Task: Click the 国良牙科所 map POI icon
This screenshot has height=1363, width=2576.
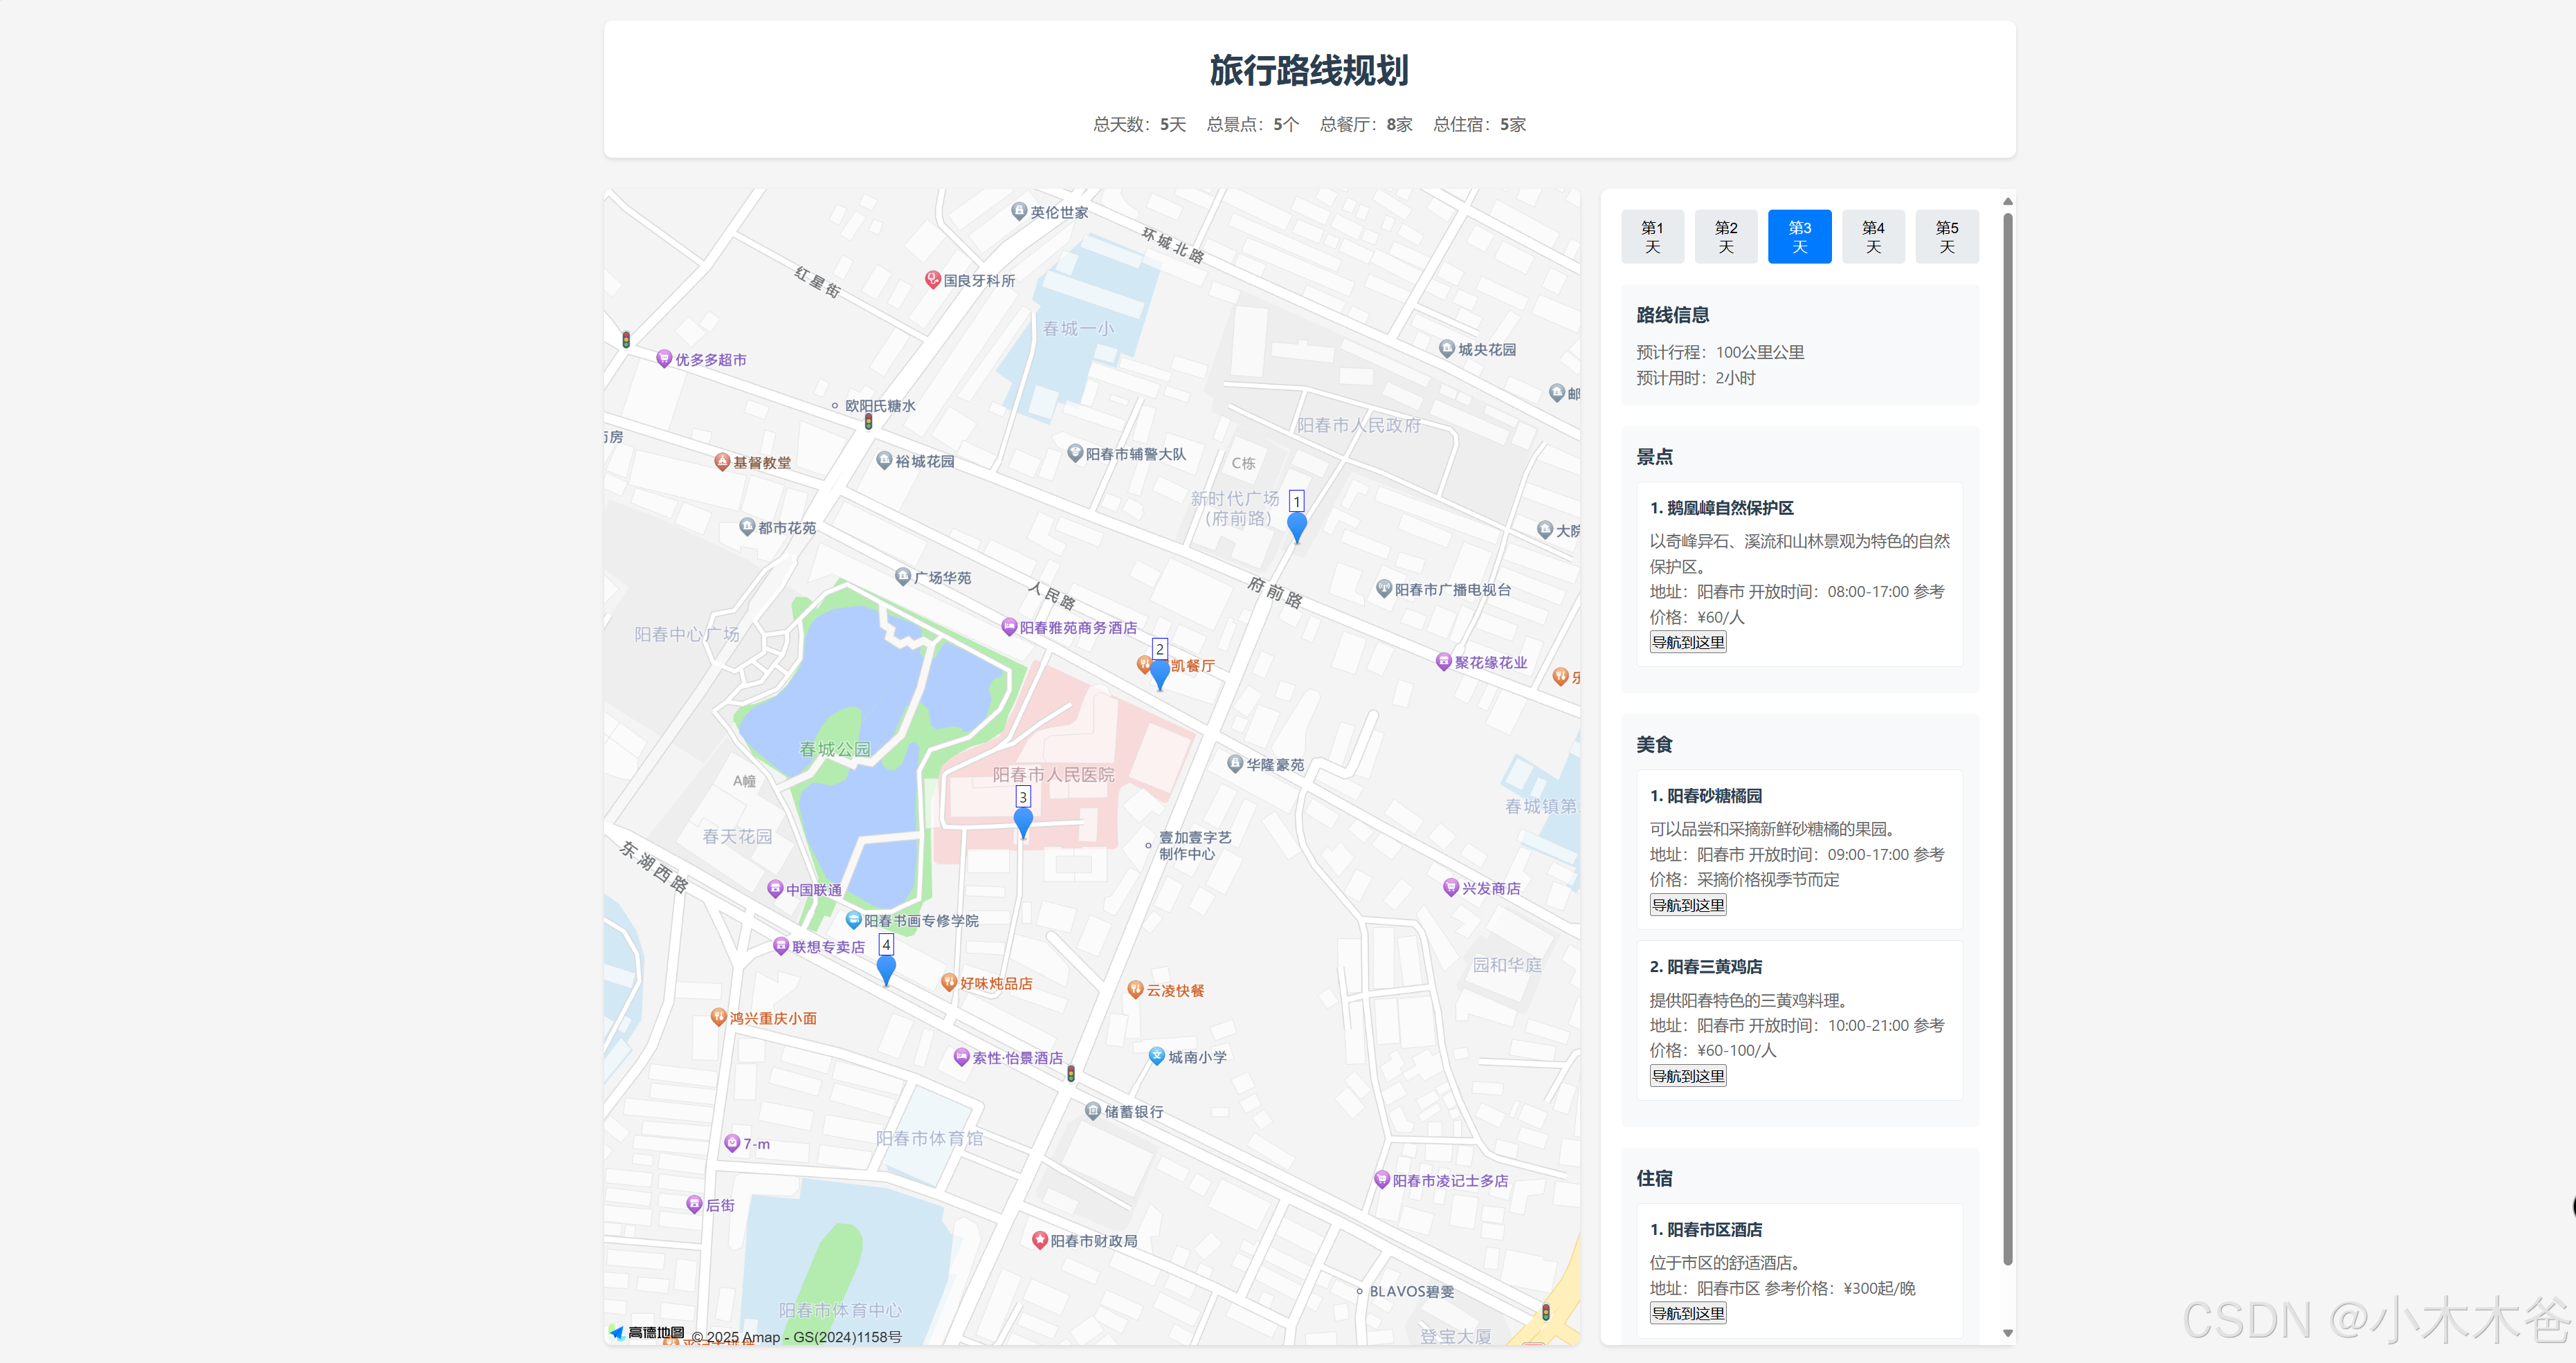Action: (932, 280)
